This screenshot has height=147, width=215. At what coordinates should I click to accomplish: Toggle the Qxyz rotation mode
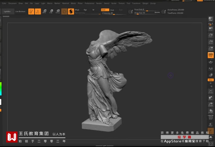(x=211, y=80)
